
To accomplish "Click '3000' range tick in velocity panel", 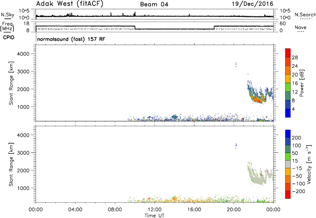I will (x=23, y=153).
